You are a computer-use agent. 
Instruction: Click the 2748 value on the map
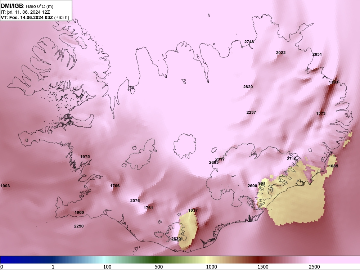pyautogui.click(x=249, y=42)
